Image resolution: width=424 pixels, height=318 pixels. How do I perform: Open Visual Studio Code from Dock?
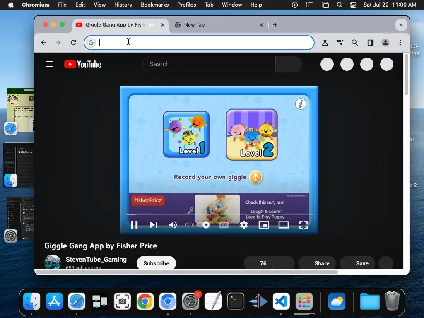click(x=281, y=301)
